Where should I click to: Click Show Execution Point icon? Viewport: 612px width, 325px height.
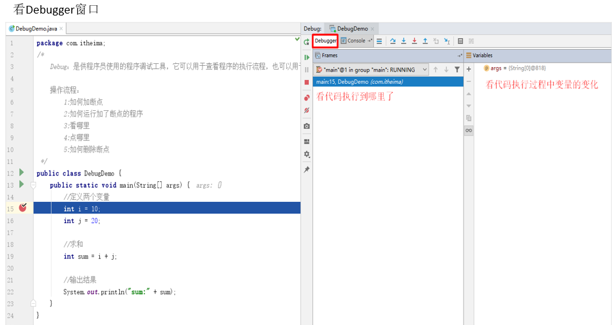[x=379, y=41]
